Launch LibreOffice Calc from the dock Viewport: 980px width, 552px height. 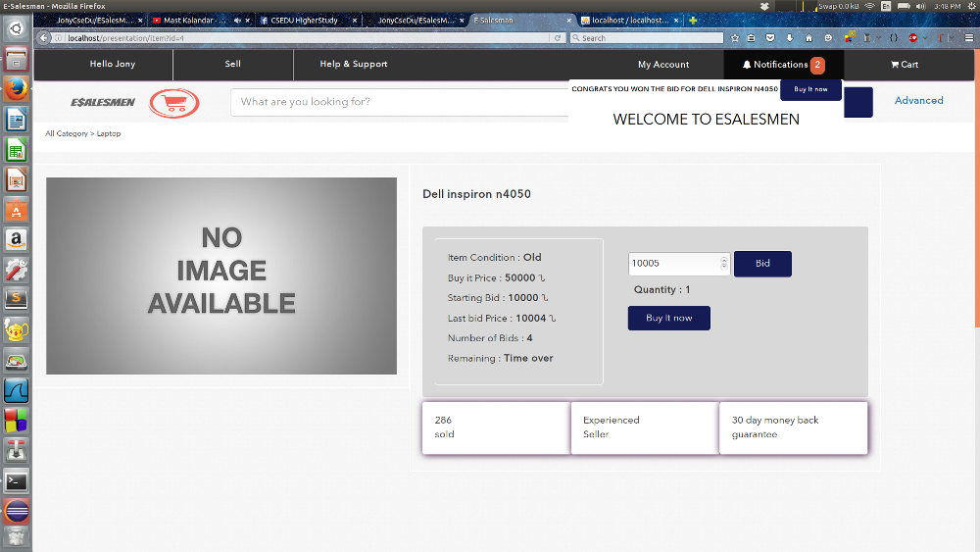pyautogui.click(x=17, y=150)
